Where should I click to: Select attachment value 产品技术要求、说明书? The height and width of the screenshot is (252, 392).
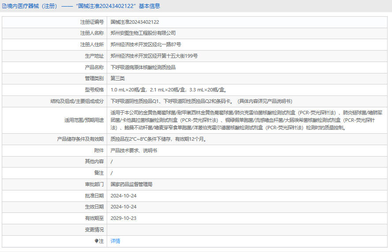click(134, 150)
